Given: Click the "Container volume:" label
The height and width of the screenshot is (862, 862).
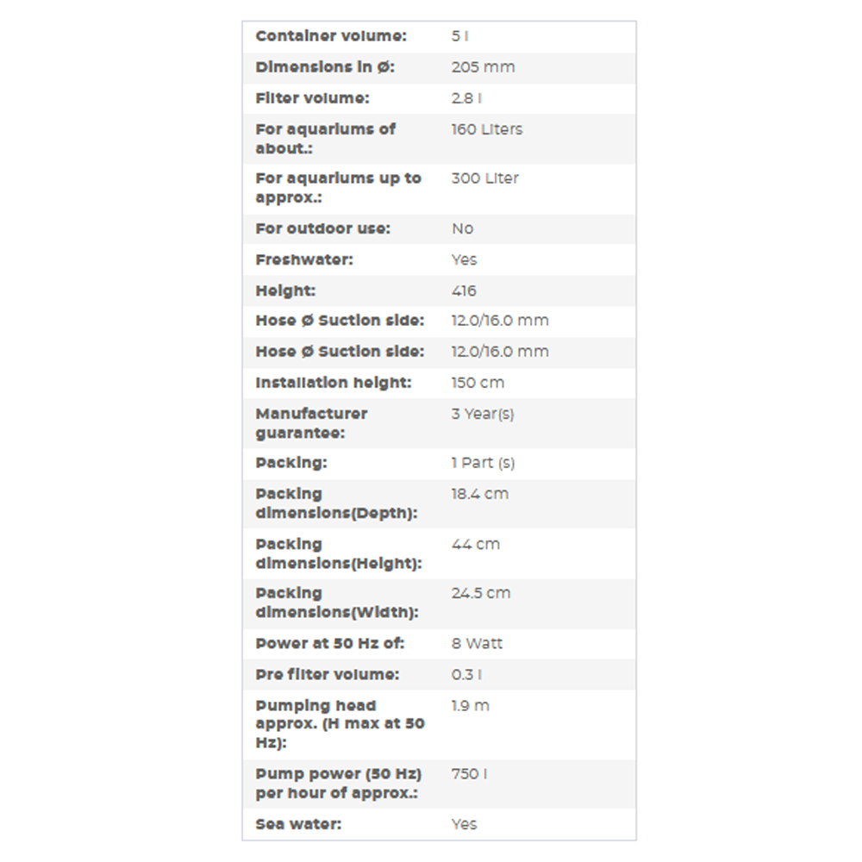Looking at the screenshot, I should point(331,36).
